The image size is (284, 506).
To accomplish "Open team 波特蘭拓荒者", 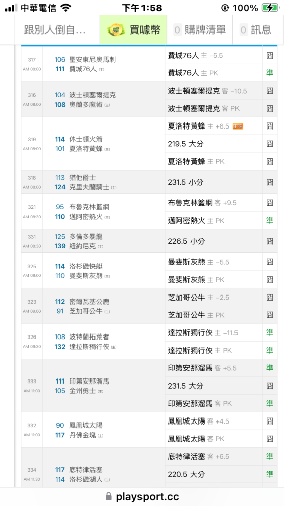I will (x=89, y=337).
